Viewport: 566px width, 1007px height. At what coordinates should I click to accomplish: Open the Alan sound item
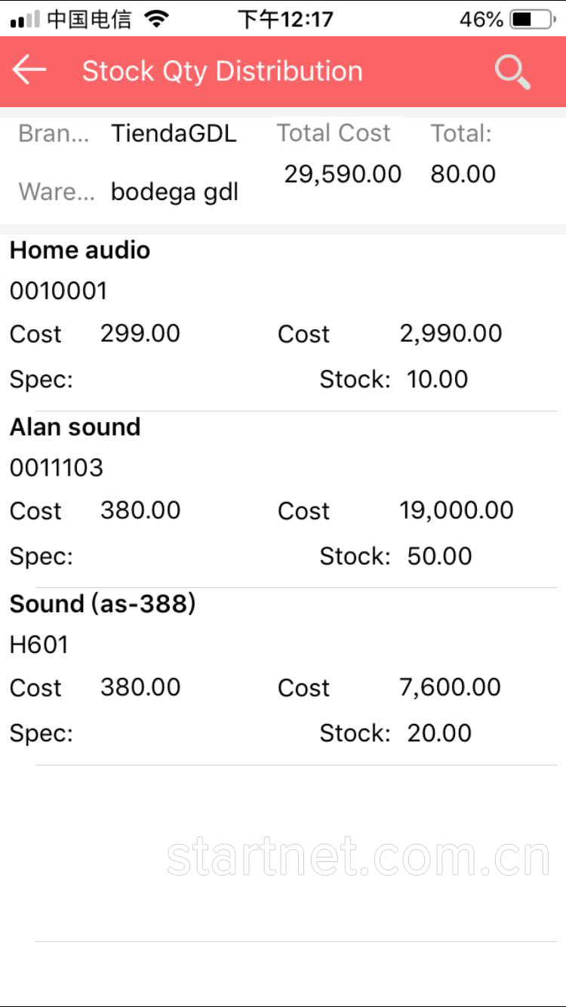283,500
